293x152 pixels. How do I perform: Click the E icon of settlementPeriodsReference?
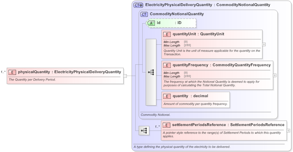click(167, 125)
